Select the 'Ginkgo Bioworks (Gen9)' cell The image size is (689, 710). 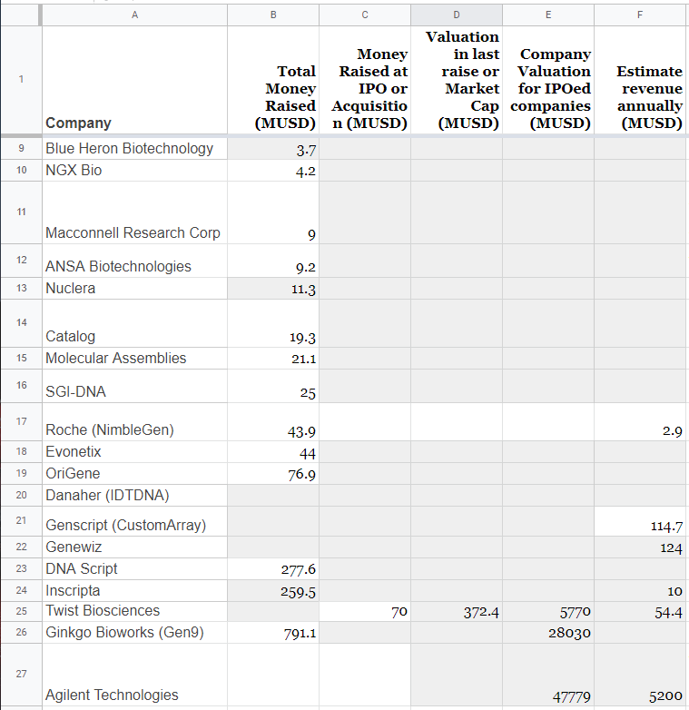135,633
